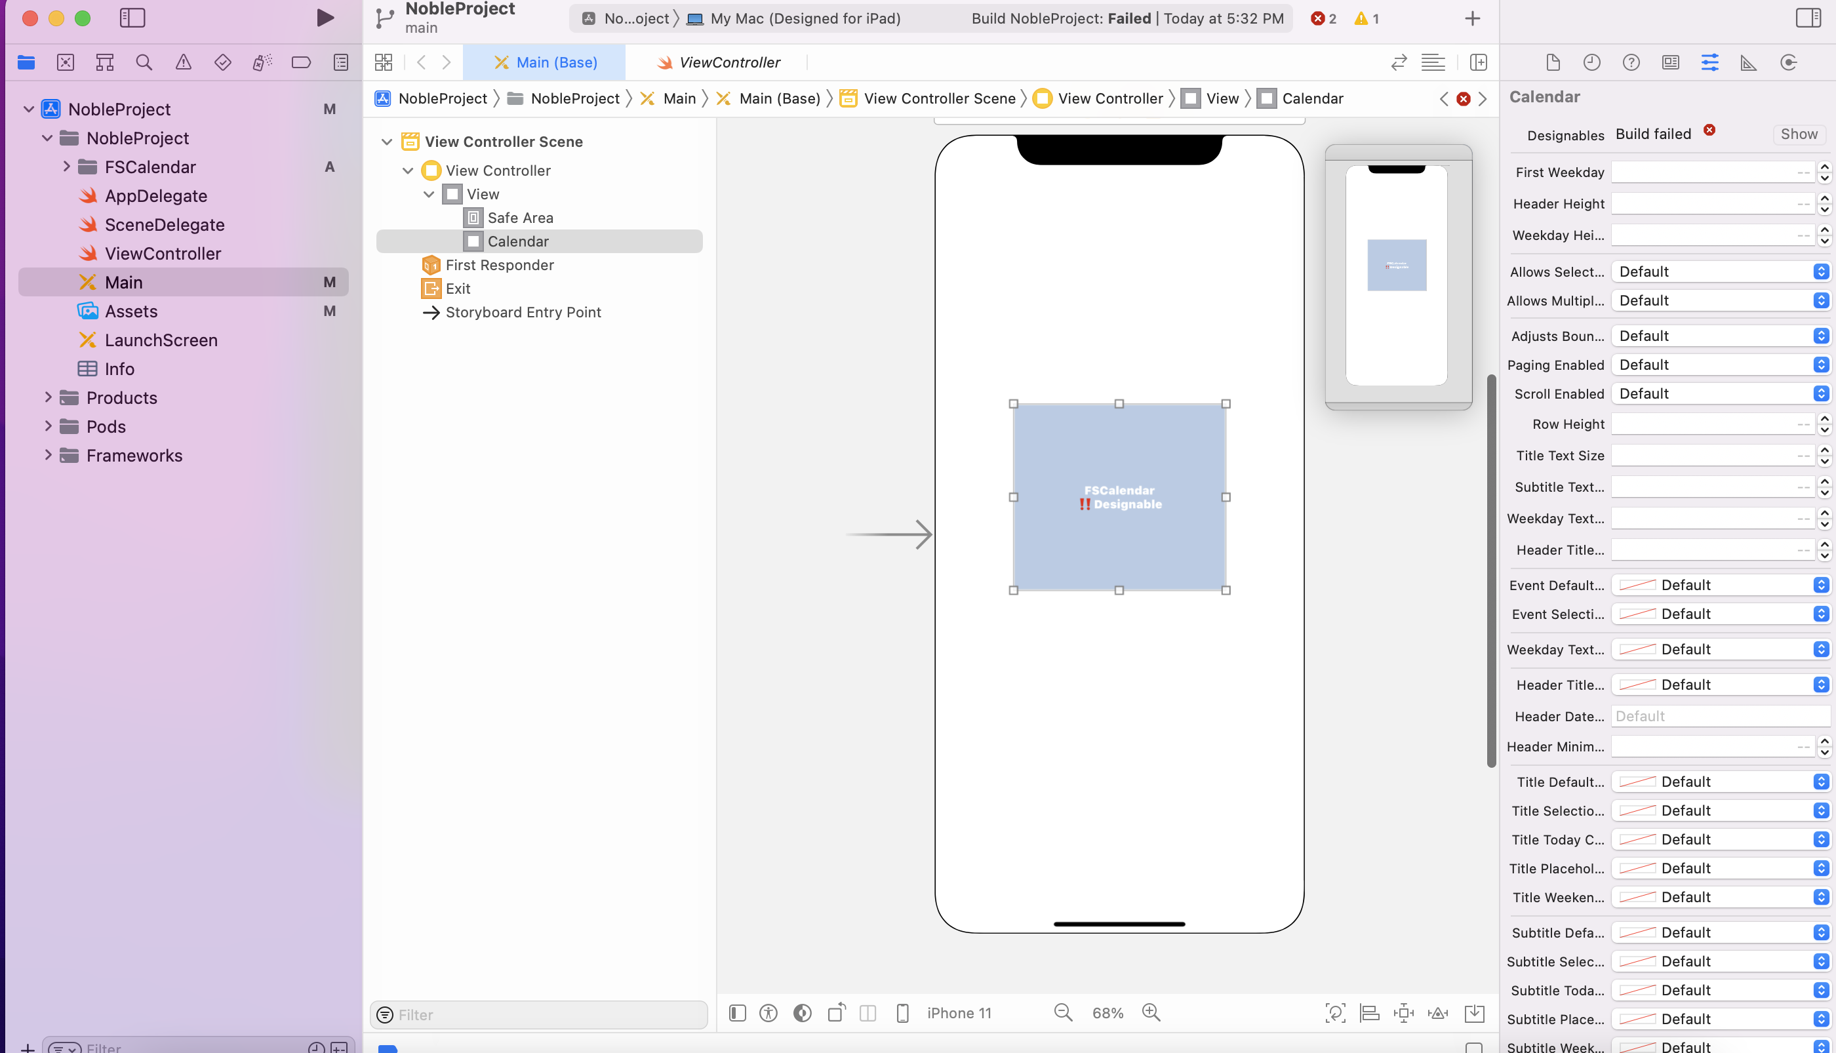Open the Size inspector ruler icon

1749,63
